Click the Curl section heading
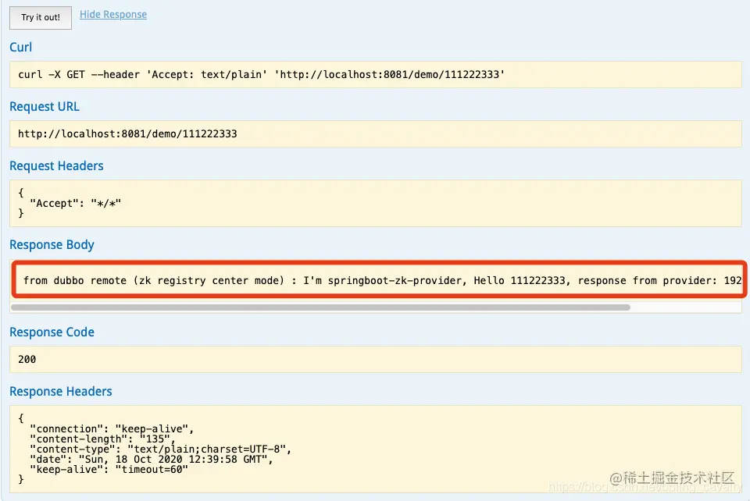Image resolution: width=750 pixels, height=501 pixels. [20, 48]
